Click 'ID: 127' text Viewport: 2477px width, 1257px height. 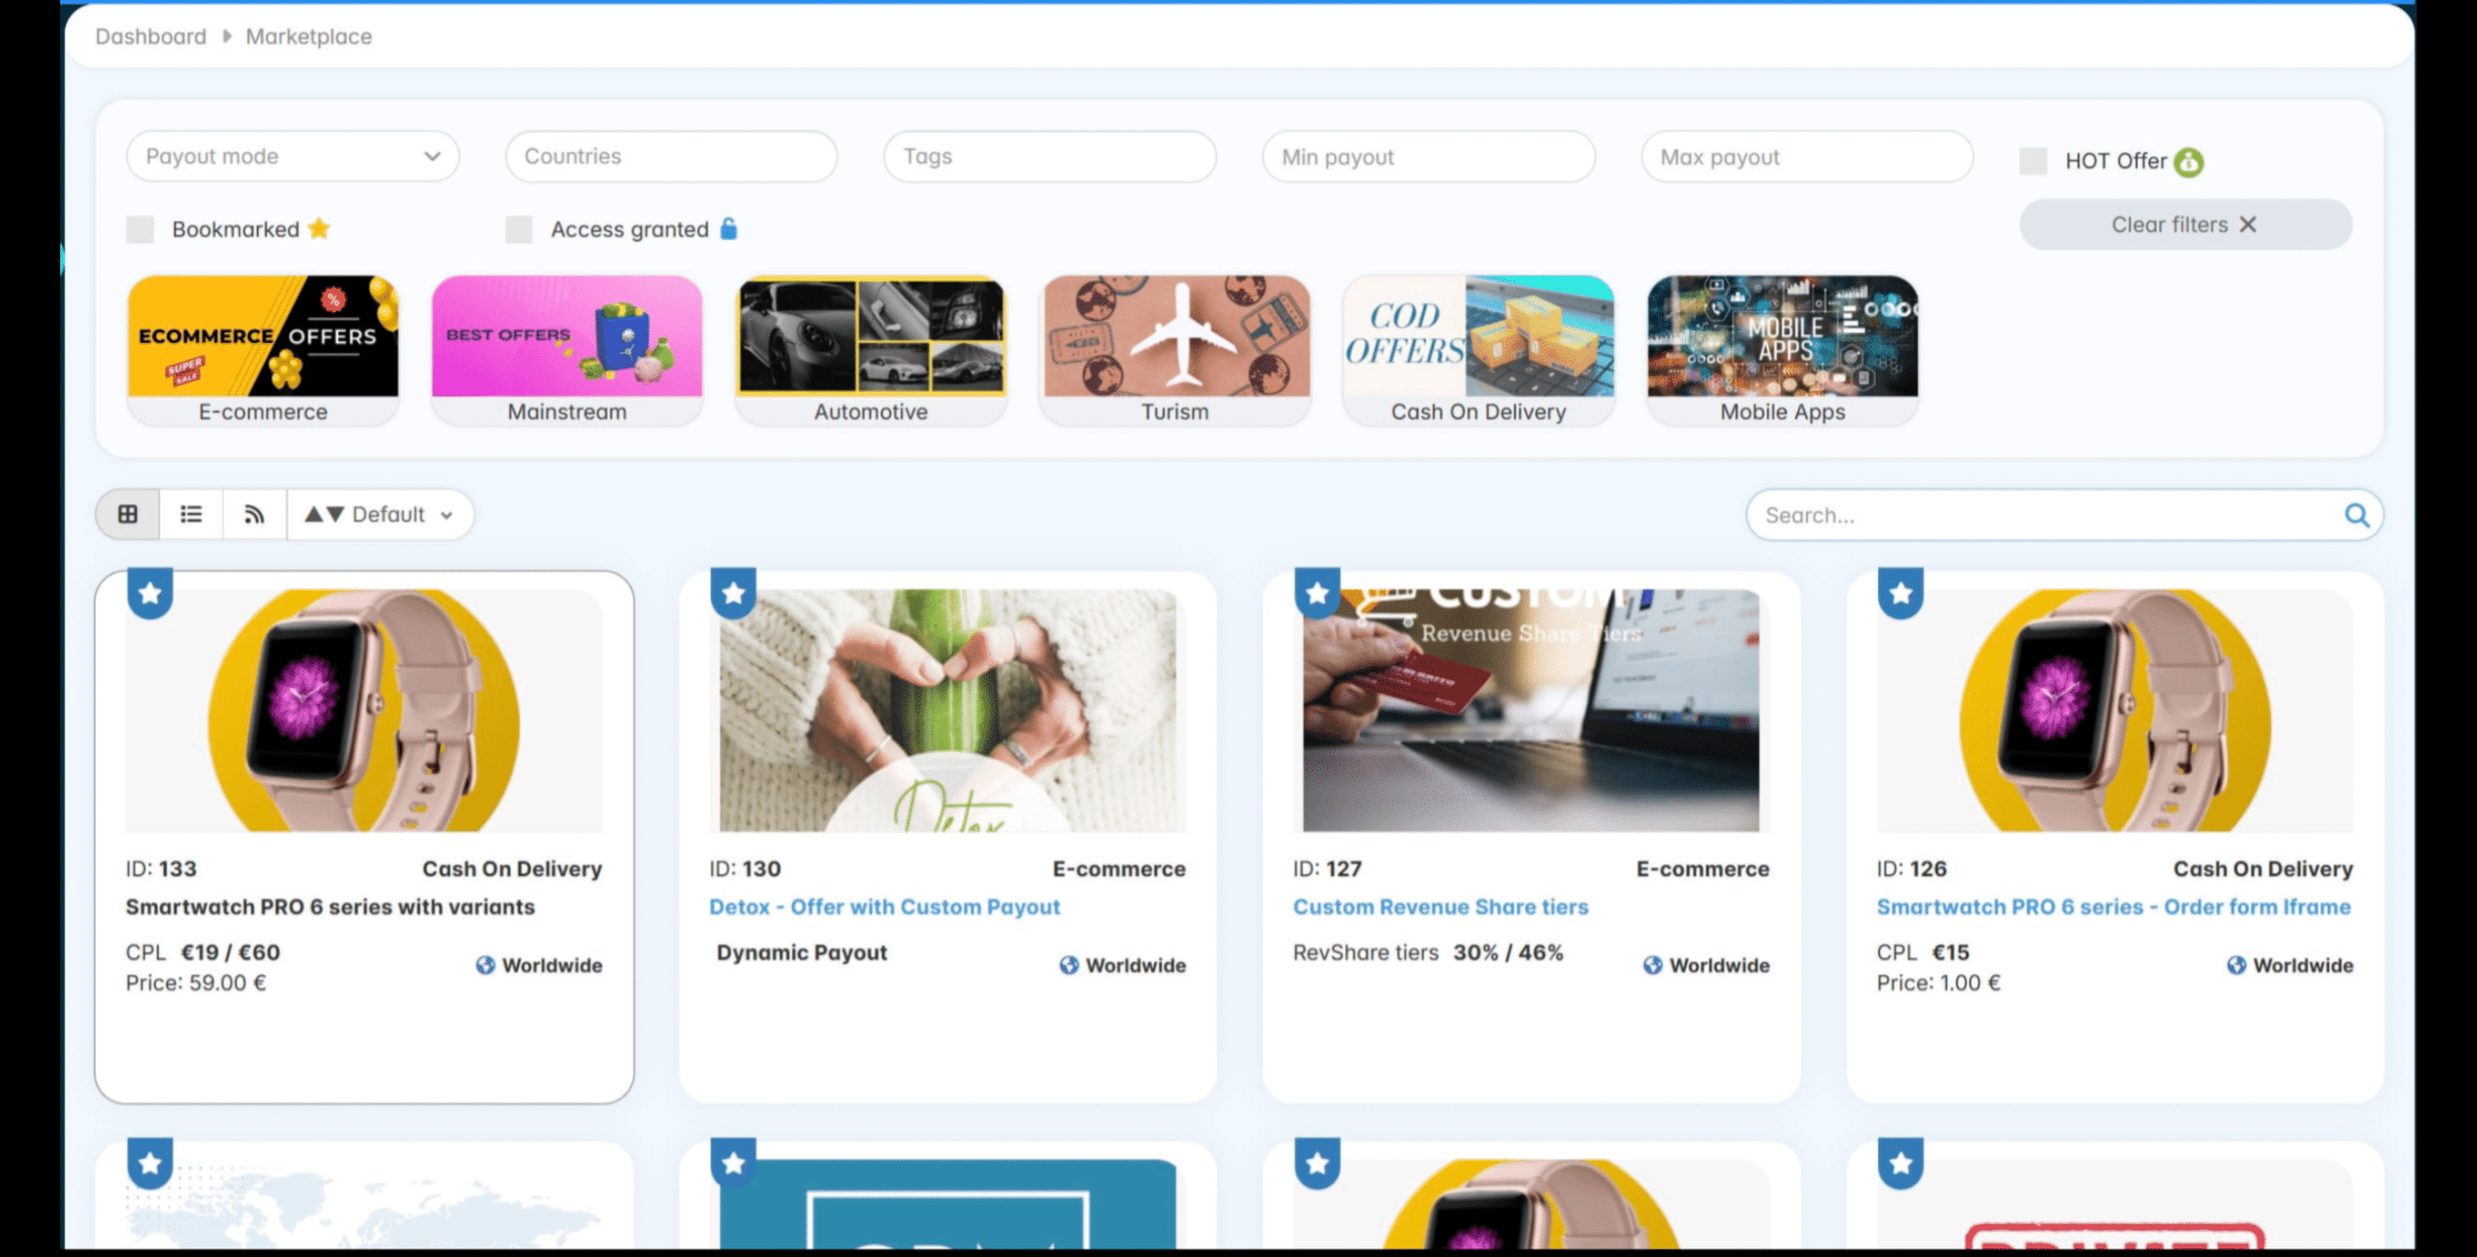coord(1328,868)
